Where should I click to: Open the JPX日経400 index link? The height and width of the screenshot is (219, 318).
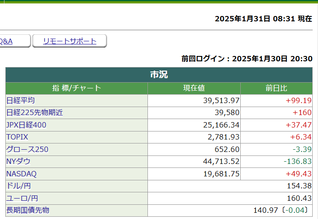pyautogui.click(x=26, y=125)
